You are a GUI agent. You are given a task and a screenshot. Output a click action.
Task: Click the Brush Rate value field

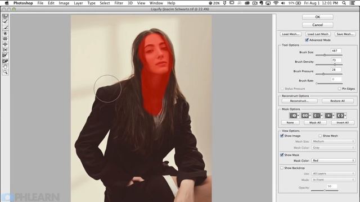pos(336,79)
